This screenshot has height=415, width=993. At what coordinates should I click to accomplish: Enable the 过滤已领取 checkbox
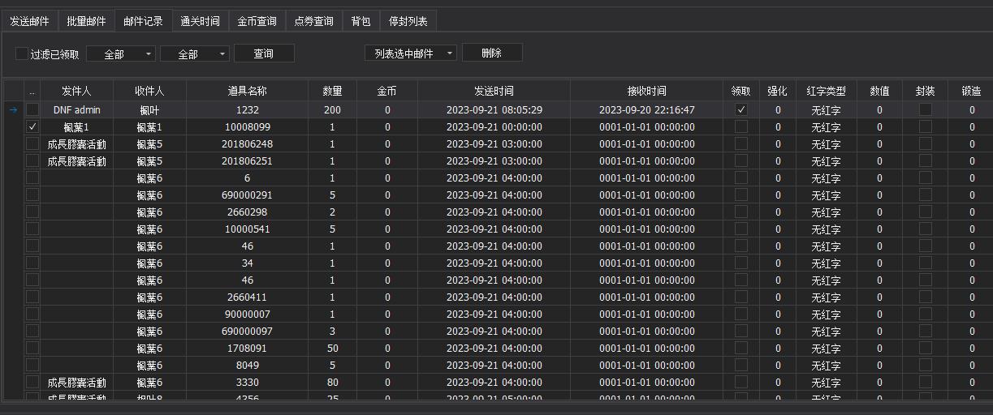point(22,53)
